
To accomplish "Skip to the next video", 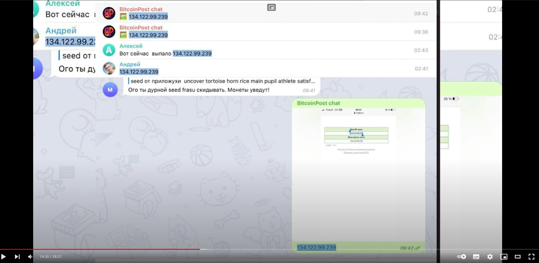I will tap(17, 256).
